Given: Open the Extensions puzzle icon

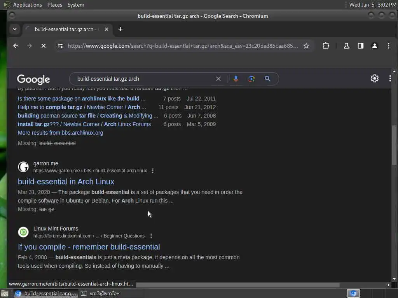Looking at the screenshot, I should pos(326,46).
